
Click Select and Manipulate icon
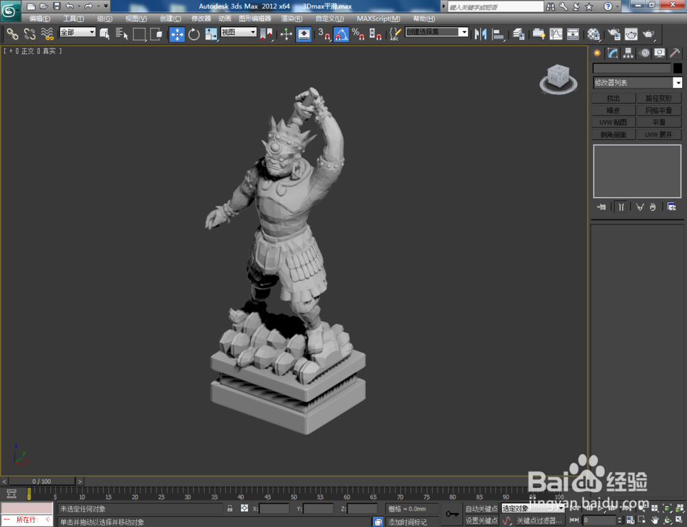click(286, 34)
